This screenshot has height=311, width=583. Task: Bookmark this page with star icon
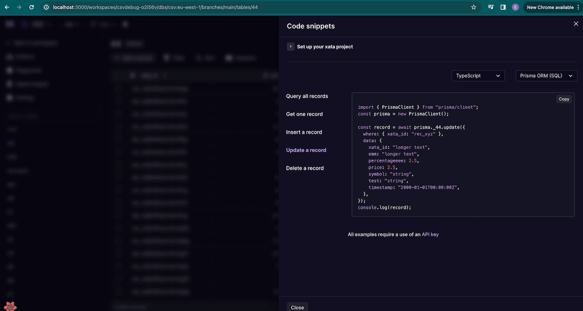click(x=473, y=7)
